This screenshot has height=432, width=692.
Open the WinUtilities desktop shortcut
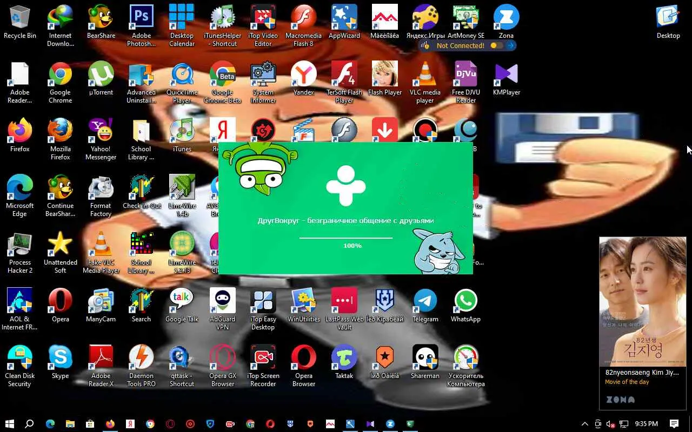click(303, 306)
